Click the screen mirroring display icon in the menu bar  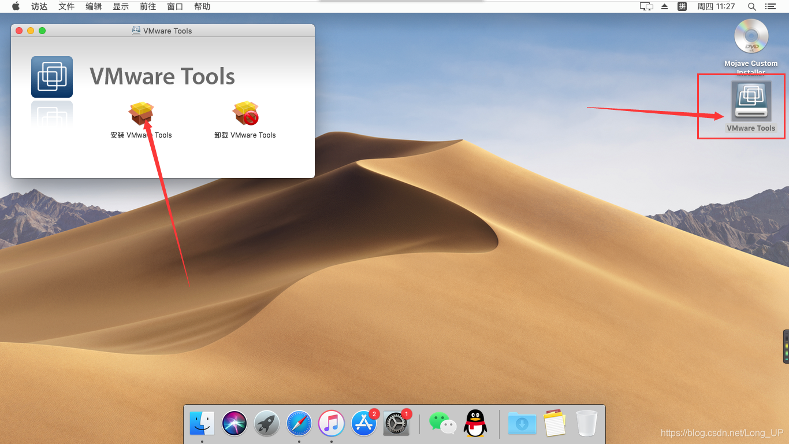pos(646,6)
